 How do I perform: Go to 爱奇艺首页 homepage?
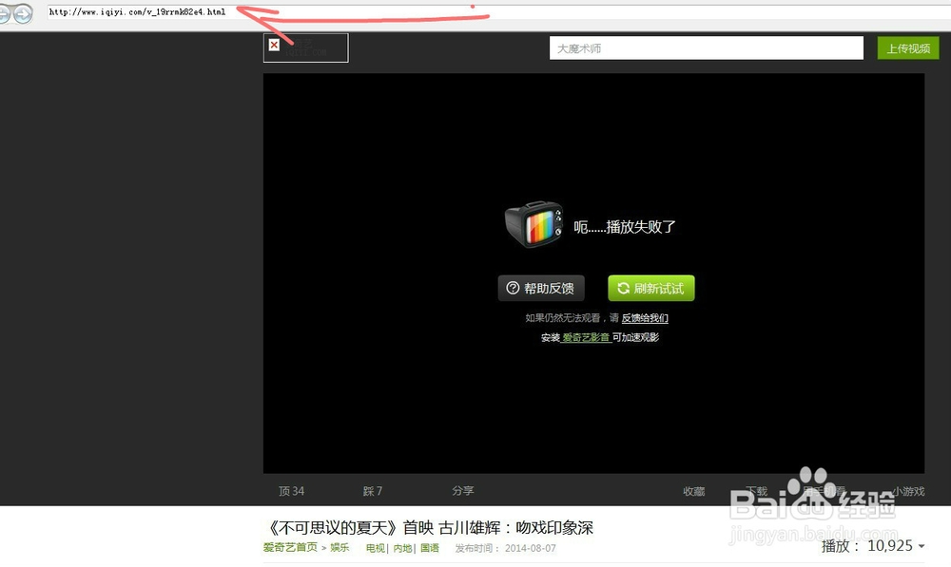[288, 548]
